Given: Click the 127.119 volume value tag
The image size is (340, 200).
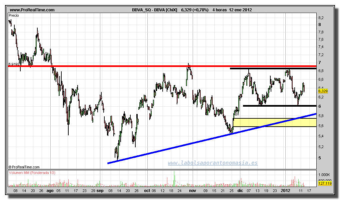Looking at the screenshot, I should [x=325, y=183].
